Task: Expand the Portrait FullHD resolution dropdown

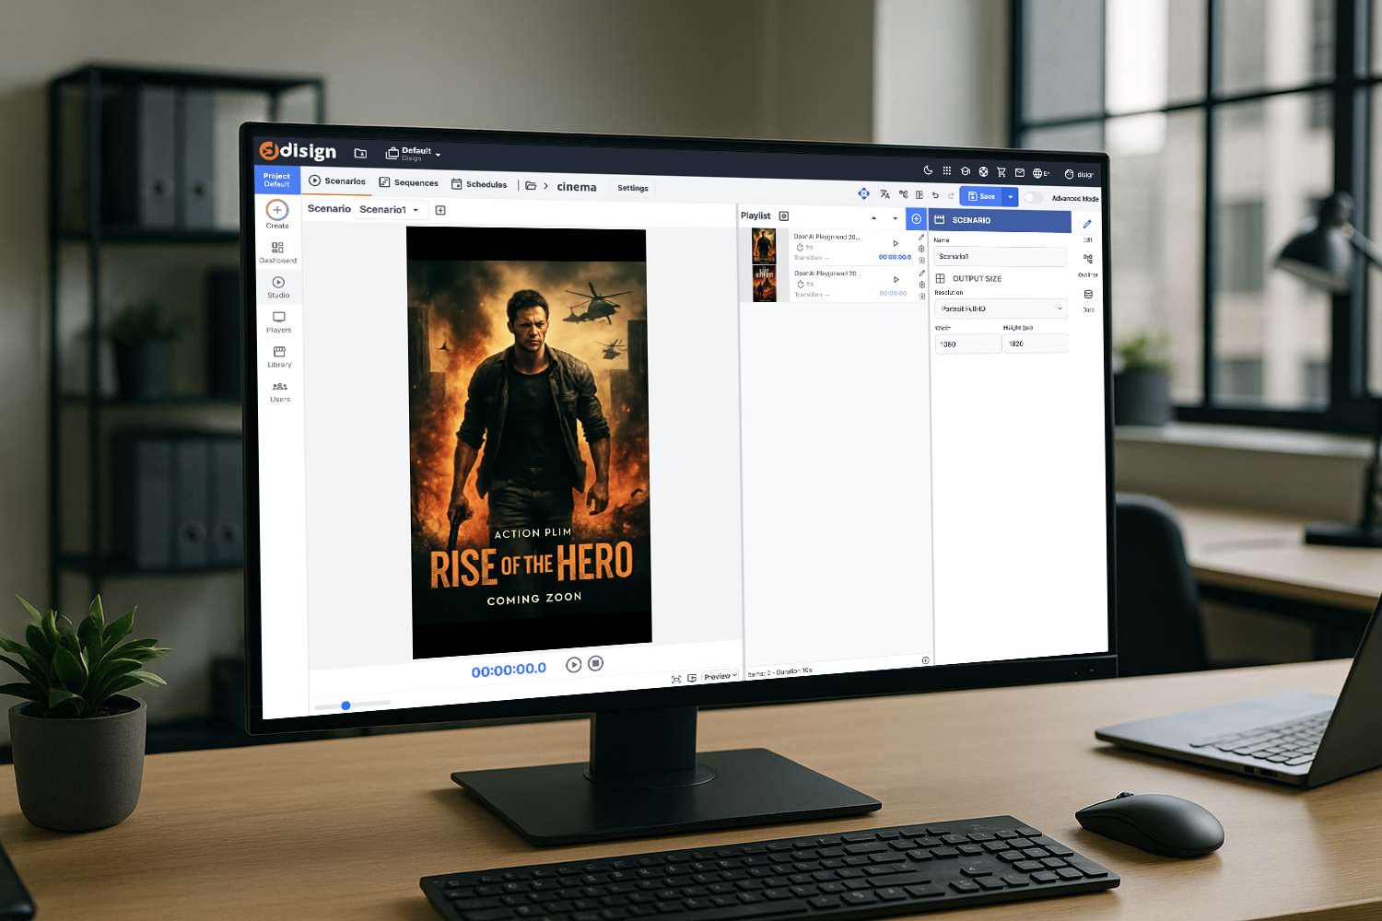Action: pos(1001,309)
